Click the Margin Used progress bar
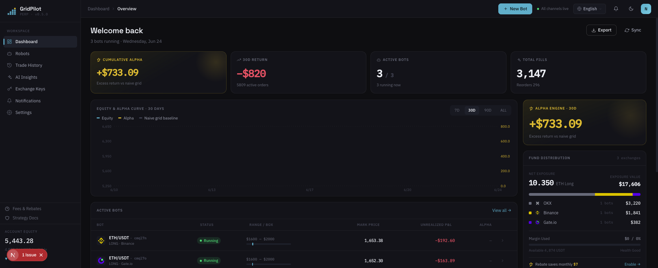 [x=585, y=245]
